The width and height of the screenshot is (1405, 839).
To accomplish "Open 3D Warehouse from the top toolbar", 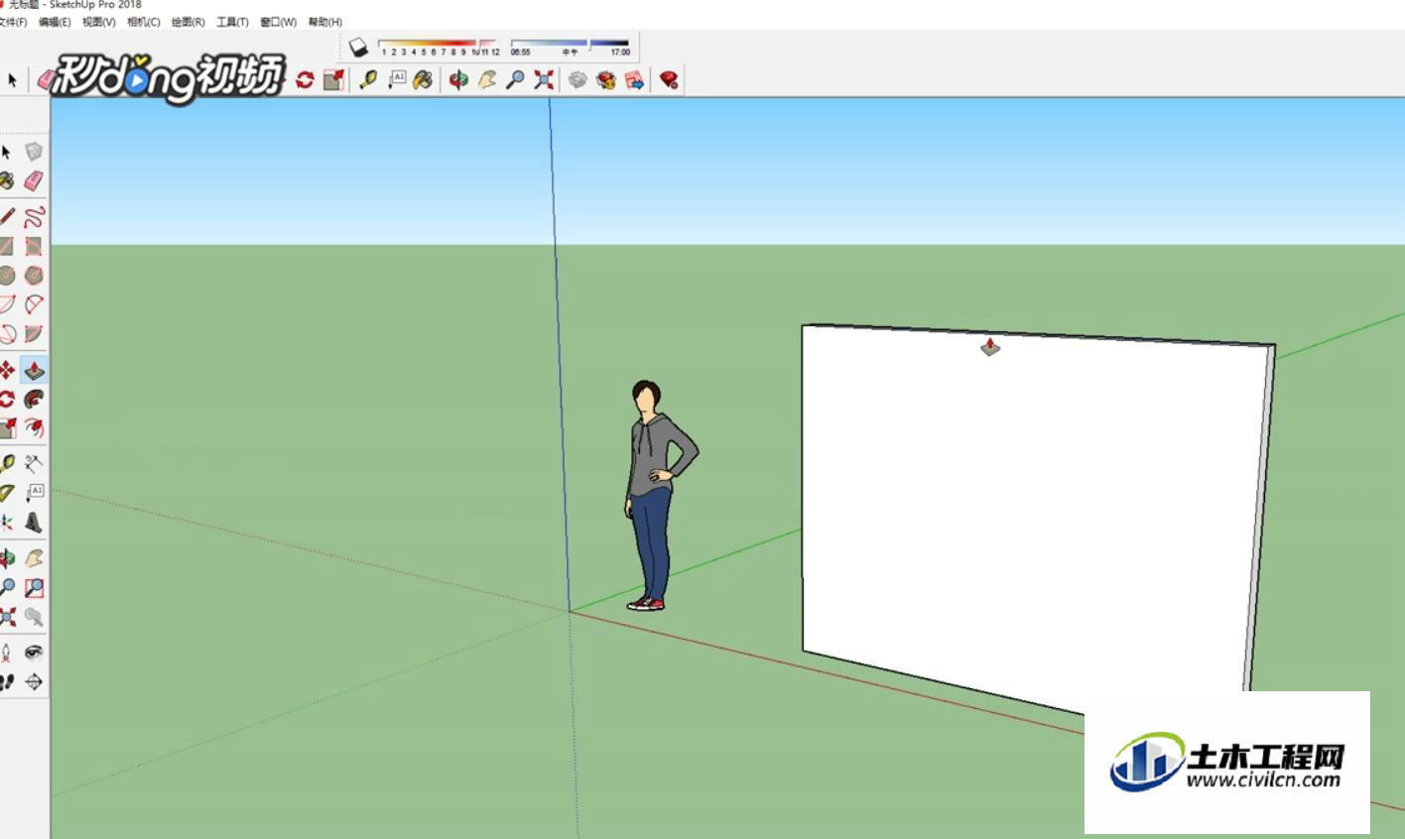I will coord(577,80).
